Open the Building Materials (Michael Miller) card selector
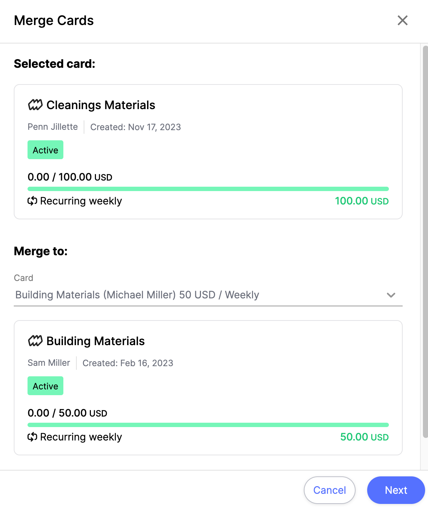The height and width of the screenshot is (509, 428). pos(208,295)
